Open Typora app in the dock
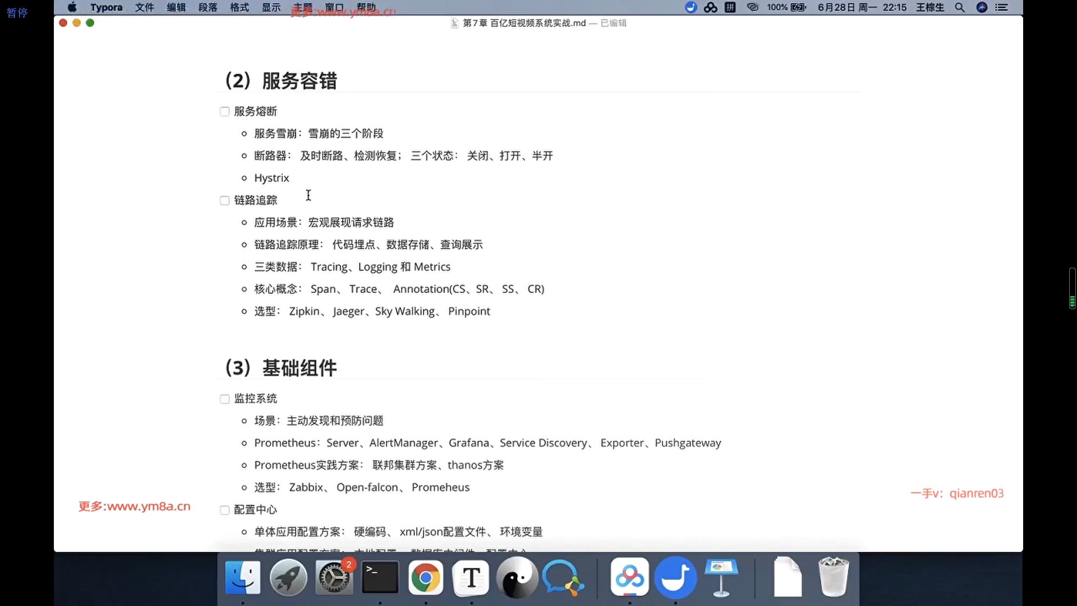This screenshot has height=606, width=1077. click(x=471, y=578)
